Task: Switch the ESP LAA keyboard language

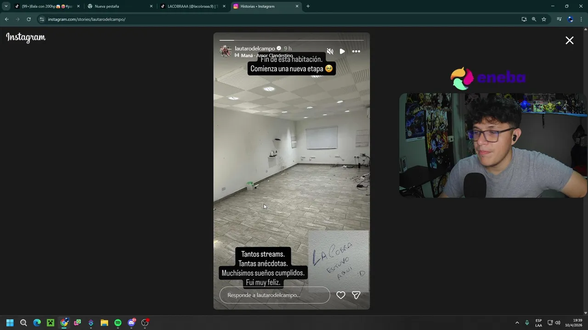Action: coord(538,323)
